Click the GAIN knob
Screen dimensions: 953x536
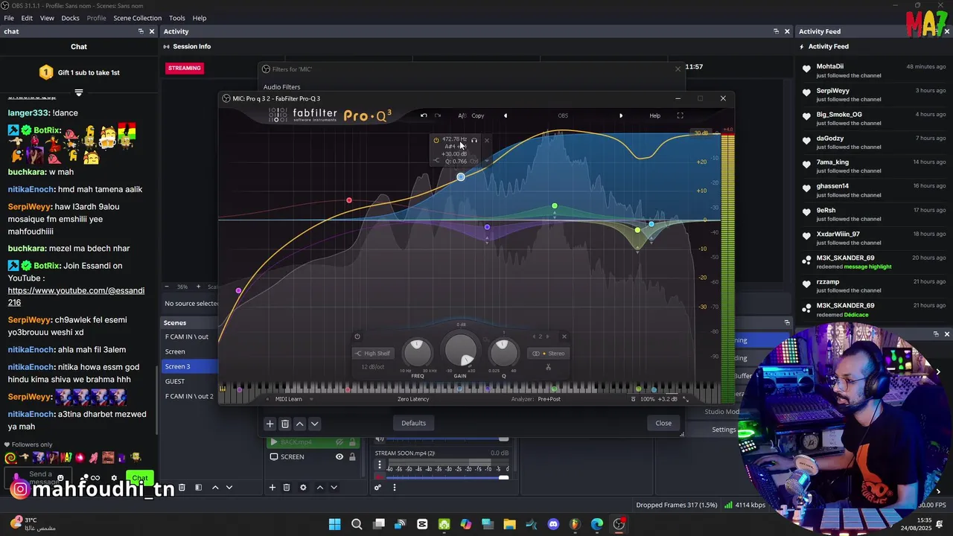pos(460,350)
